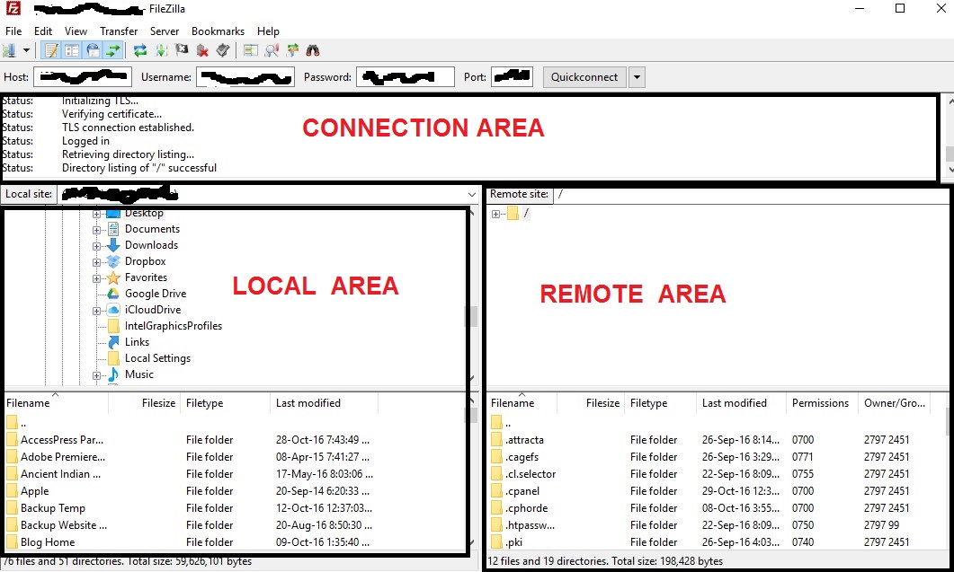Open the Transfer menu
Image resolution: width=954 pixels, height=572 pixels.
click(x=119, y=31)
